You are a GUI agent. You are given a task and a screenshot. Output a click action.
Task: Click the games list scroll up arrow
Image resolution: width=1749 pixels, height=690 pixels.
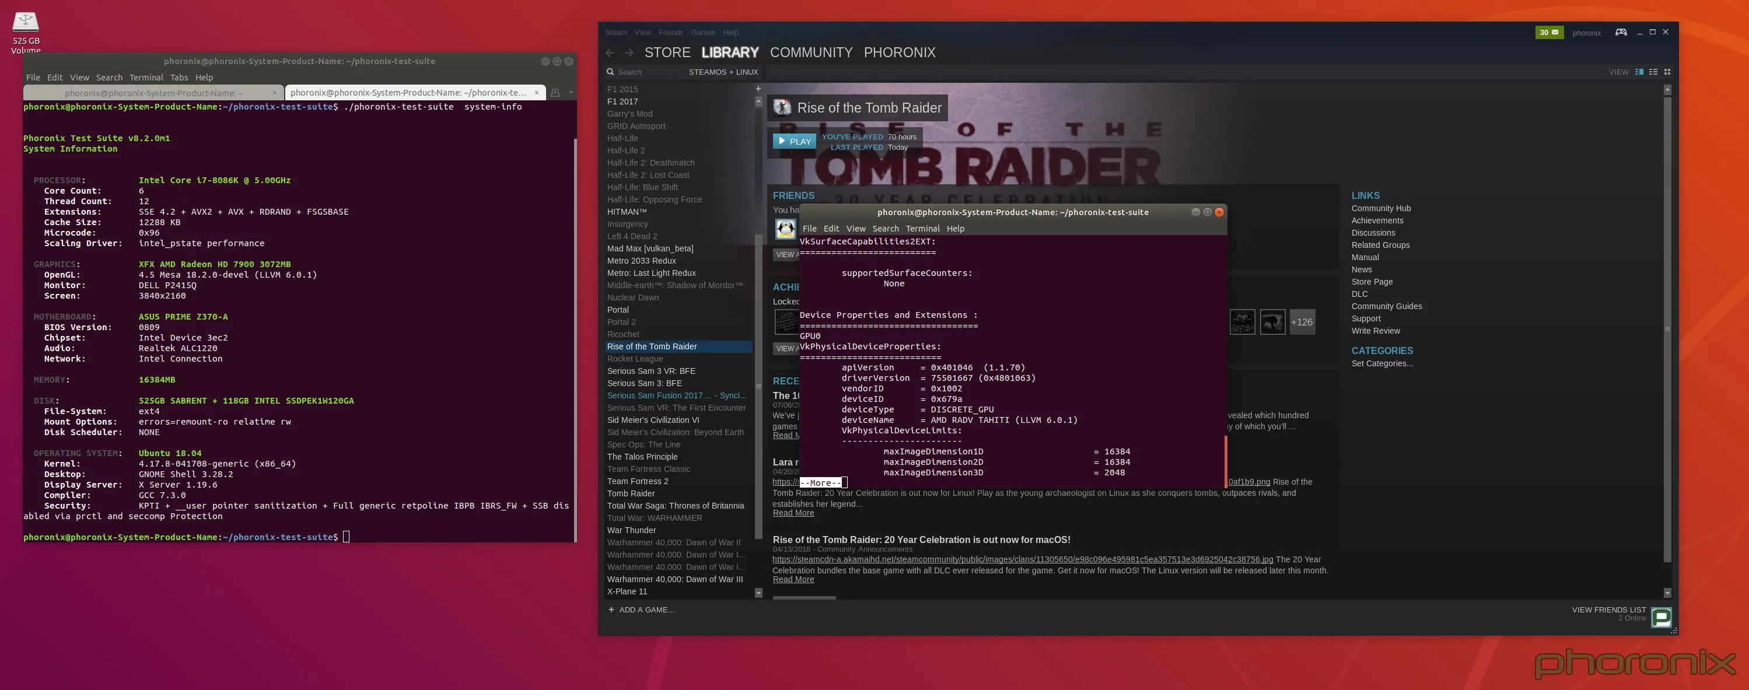click(x=758, y=101)
